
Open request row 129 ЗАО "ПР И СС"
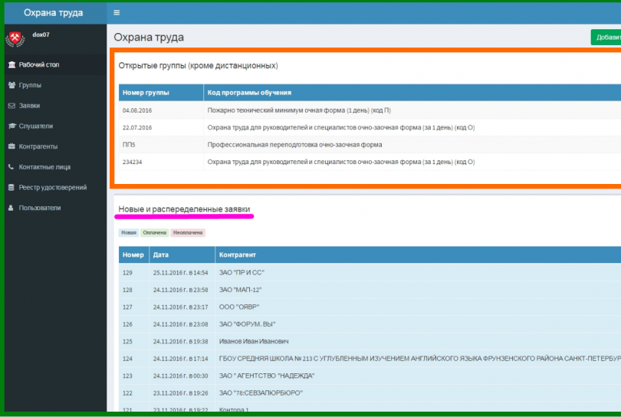click(370, 272)
